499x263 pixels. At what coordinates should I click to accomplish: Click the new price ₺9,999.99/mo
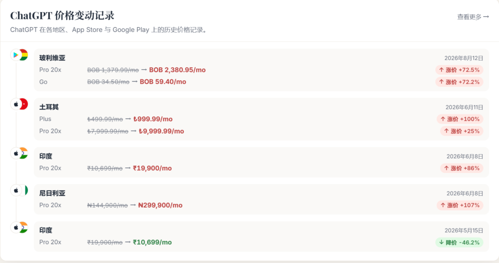(x=161, y=131)
